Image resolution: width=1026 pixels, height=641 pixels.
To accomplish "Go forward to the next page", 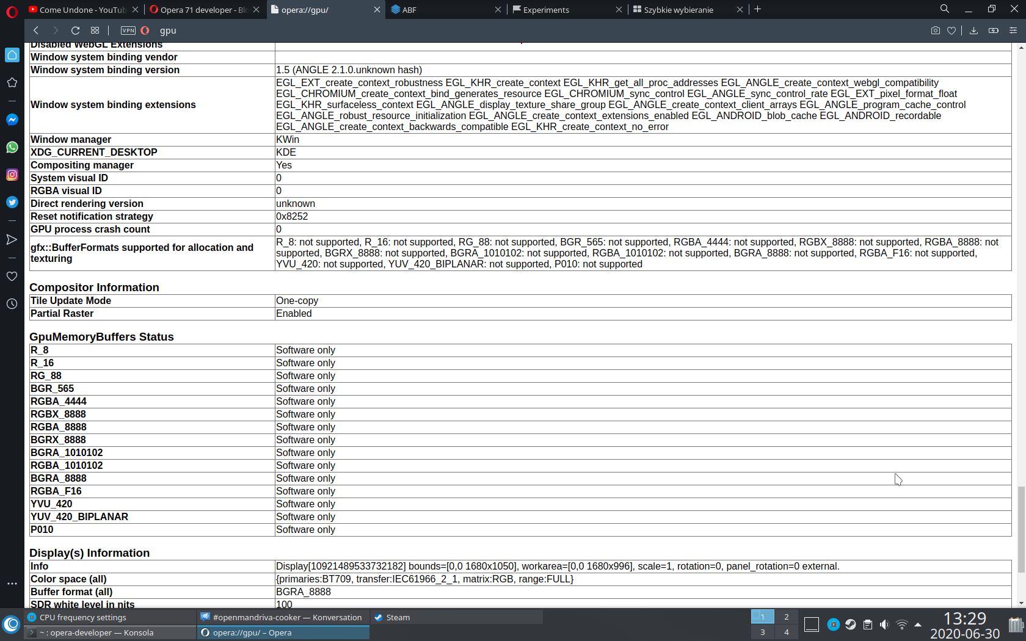I will tap(56, 31).
